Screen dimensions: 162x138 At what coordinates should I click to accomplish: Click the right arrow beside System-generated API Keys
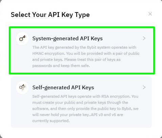tap(144, 38)
